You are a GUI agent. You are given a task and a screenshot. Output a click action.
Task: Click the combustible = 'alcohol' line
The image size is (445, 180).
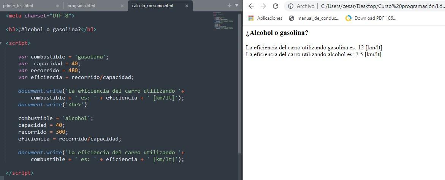55,118
